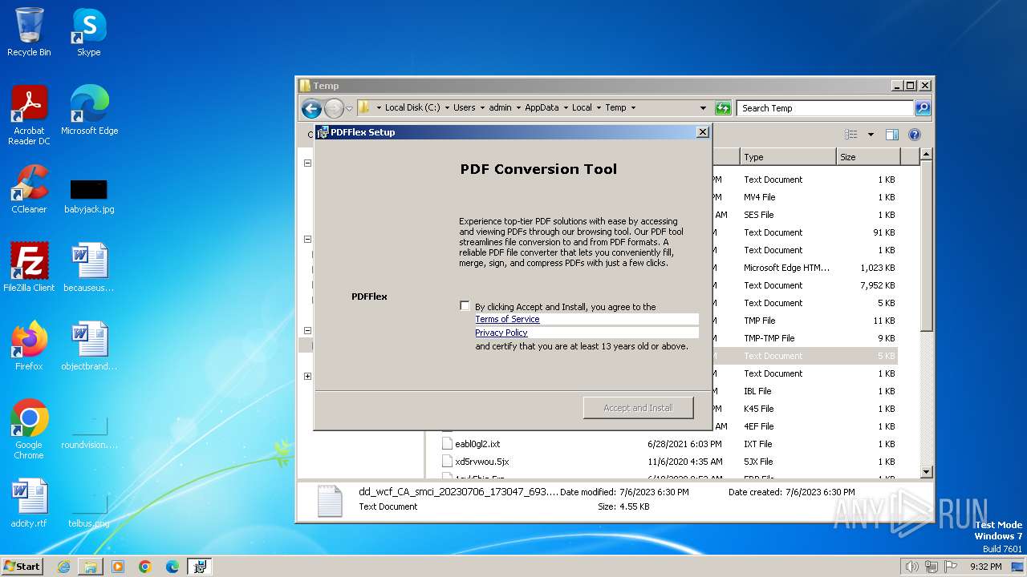Screen dimensions: 1027x577
Task: Click the Users breadcrumb segment
Action: click(464, 108)
